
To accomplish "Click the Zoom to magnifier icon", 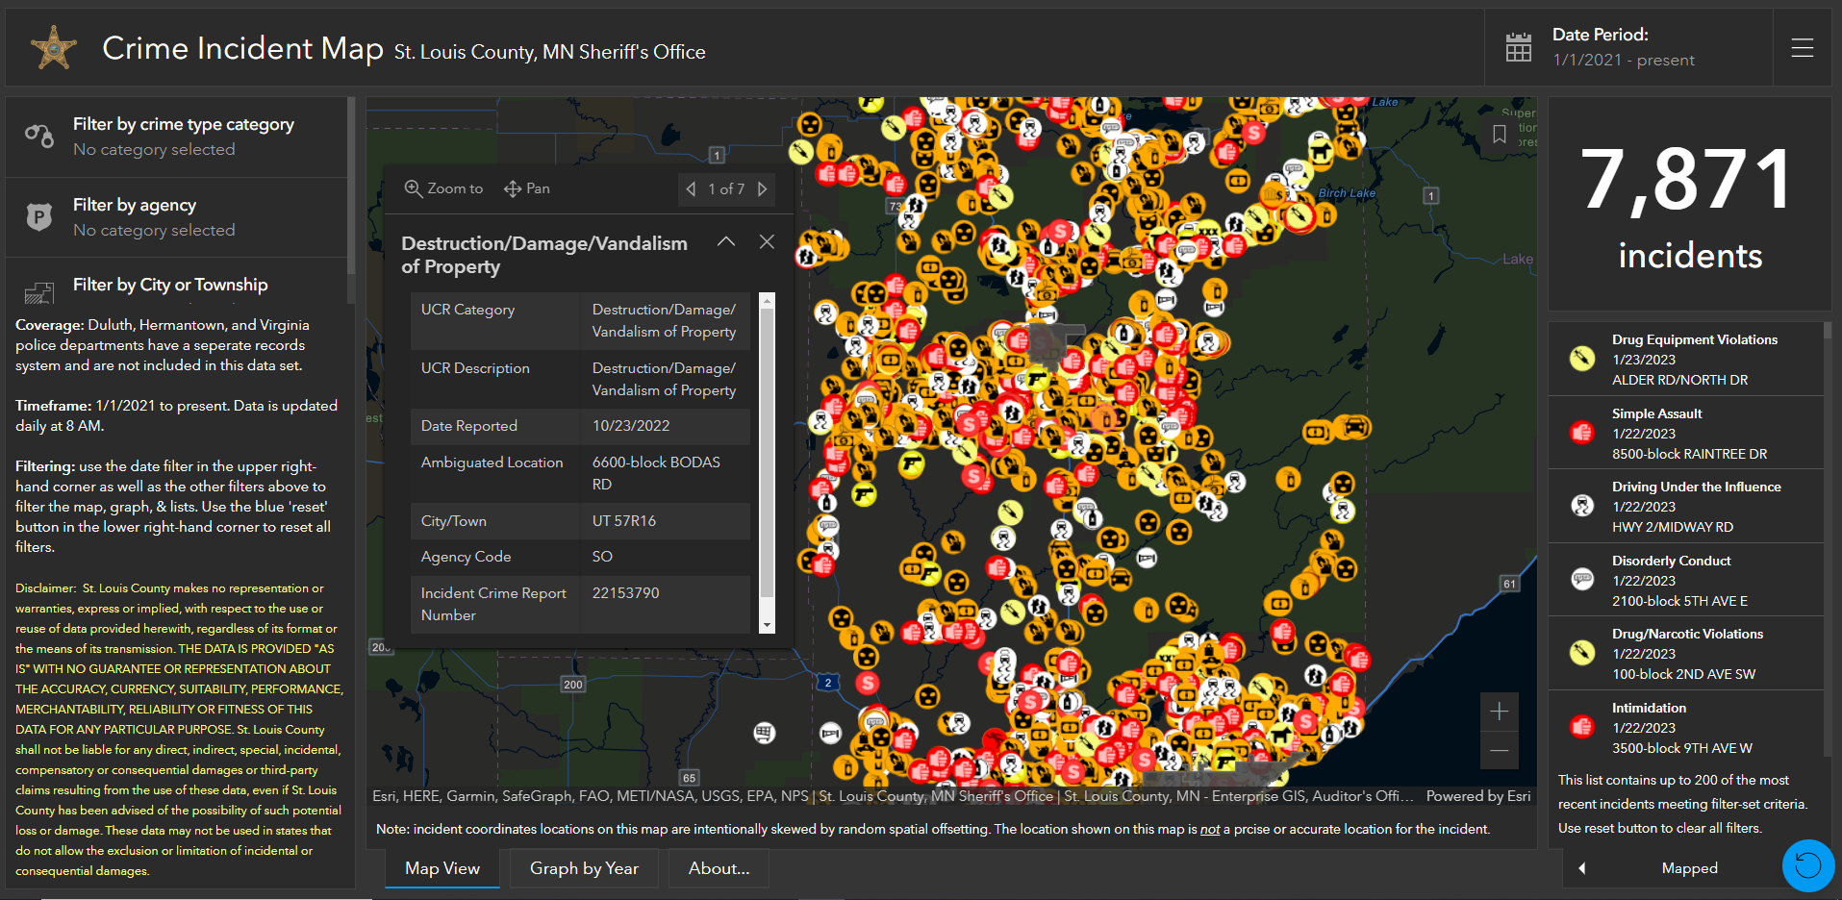I will click(413, 188).
